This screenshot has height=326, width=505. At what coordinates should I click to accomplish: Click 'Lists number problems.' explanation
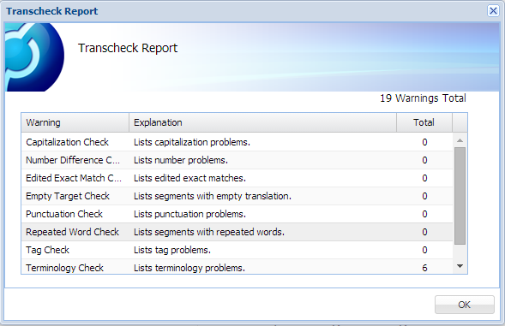(x=181, y=160)
